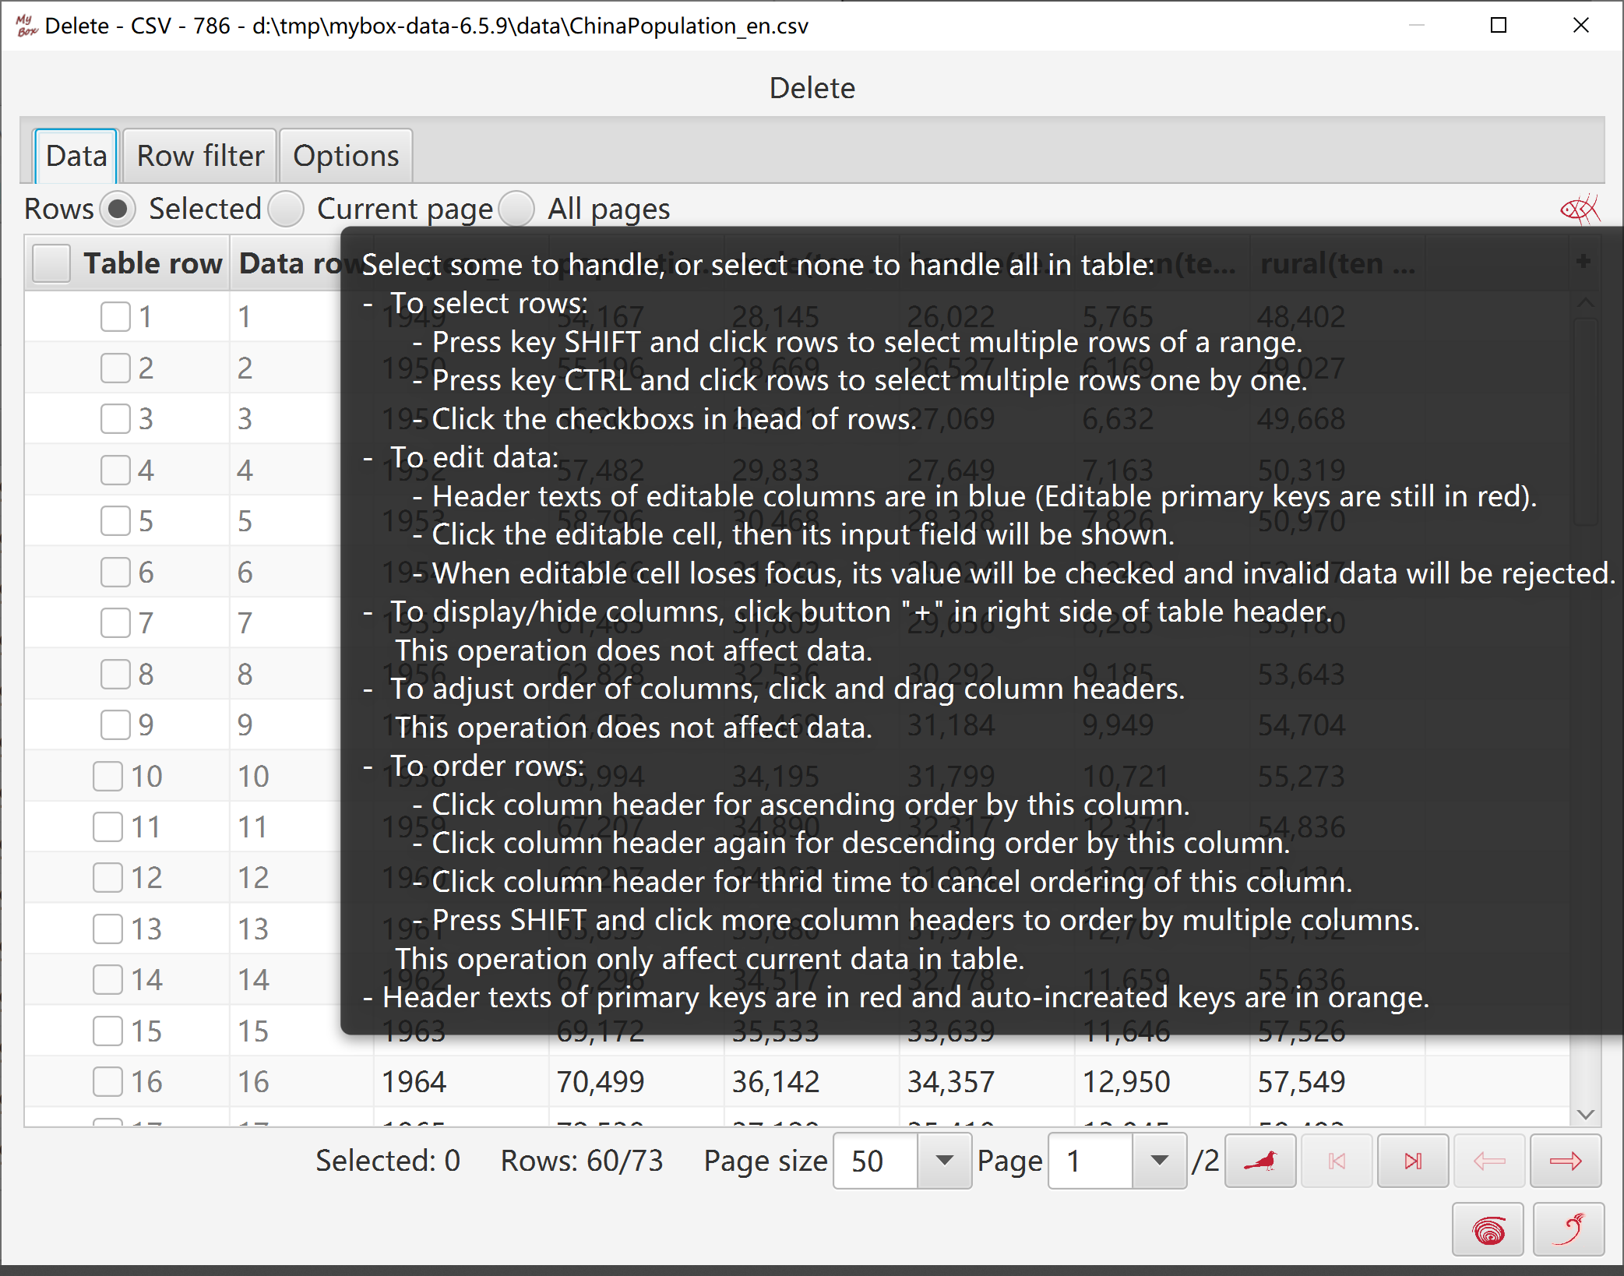Maximize the Delete window

coord(1498,26)
